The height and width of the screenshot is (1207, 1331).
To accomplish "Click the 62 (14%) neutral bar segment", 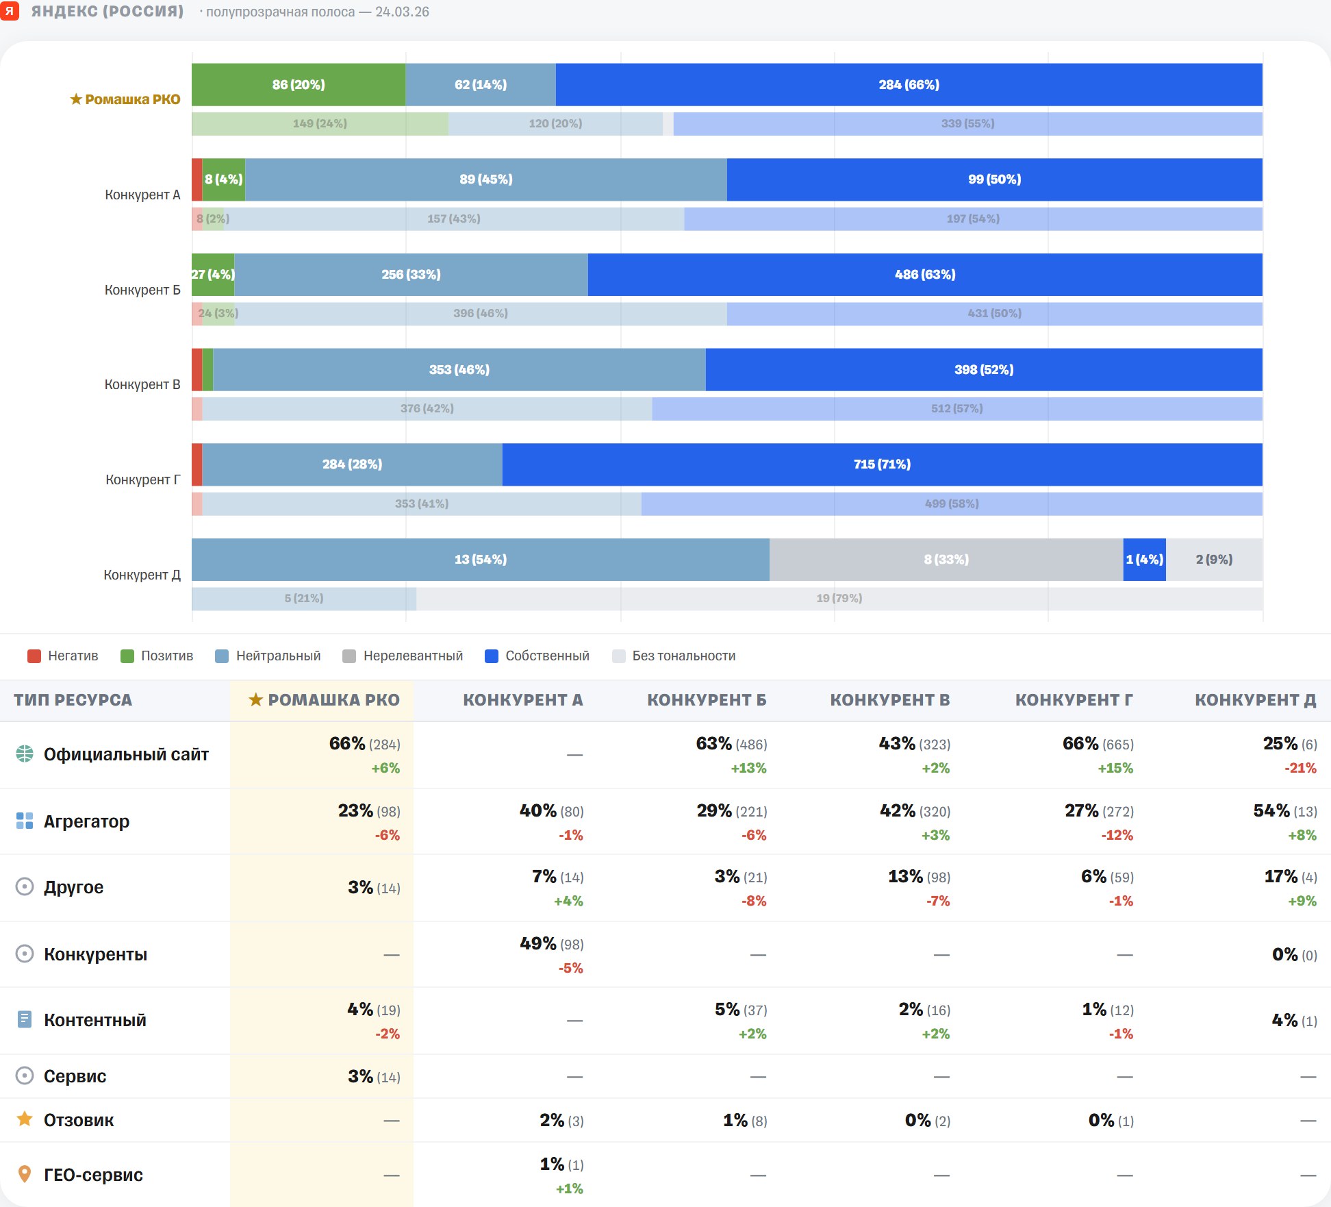I will pyautogui.click(x=481, y=85).
